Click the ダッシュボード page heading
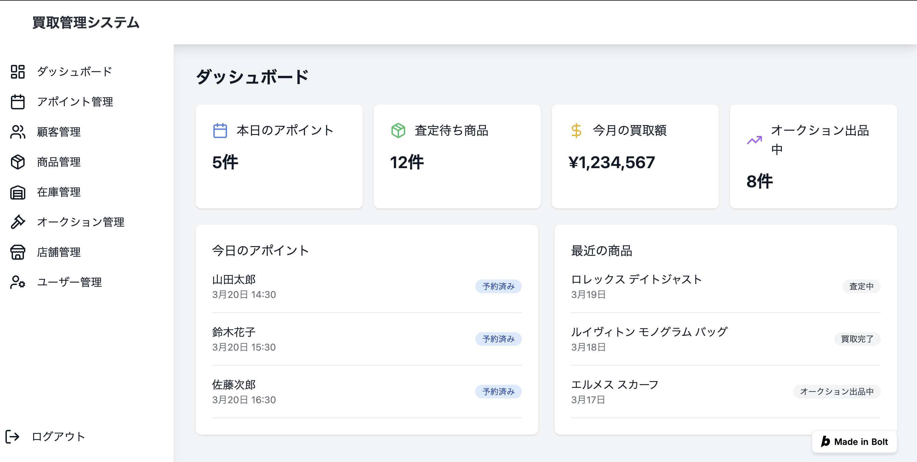 pyautogui.click(x=252, y=77)
